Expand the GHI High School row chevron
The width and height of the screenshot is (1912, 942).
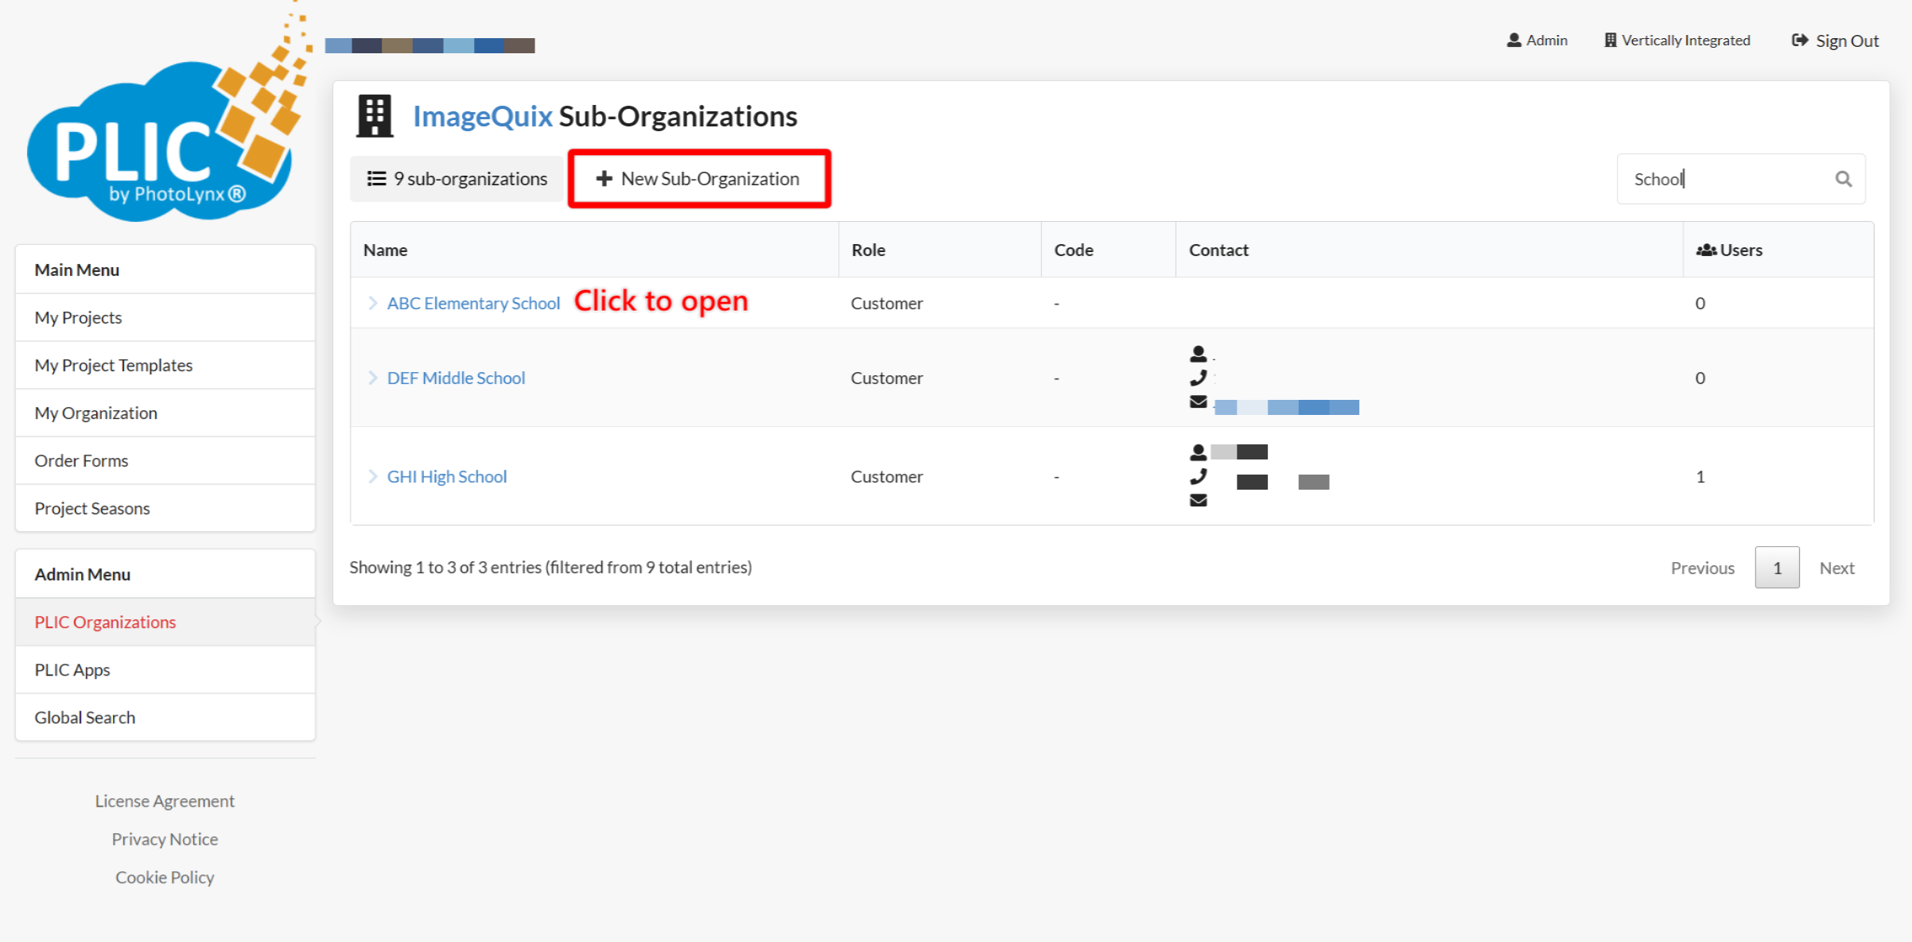(x=372, y=476)
